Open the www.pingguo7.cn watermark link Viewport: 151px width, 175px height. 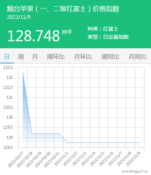(x=135, y=171)
